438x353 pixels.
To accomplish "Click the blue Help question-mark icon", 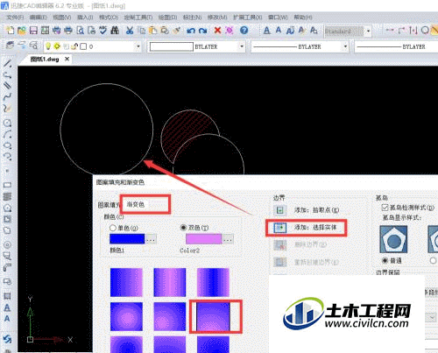I will pyautogui.click(x=244, y=30).
